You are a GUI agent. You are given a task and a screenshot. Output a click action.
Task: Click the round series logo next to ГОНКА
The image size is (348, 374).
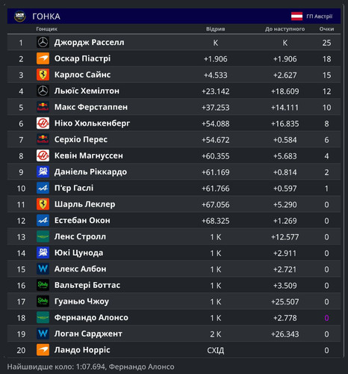pos(20,16)
